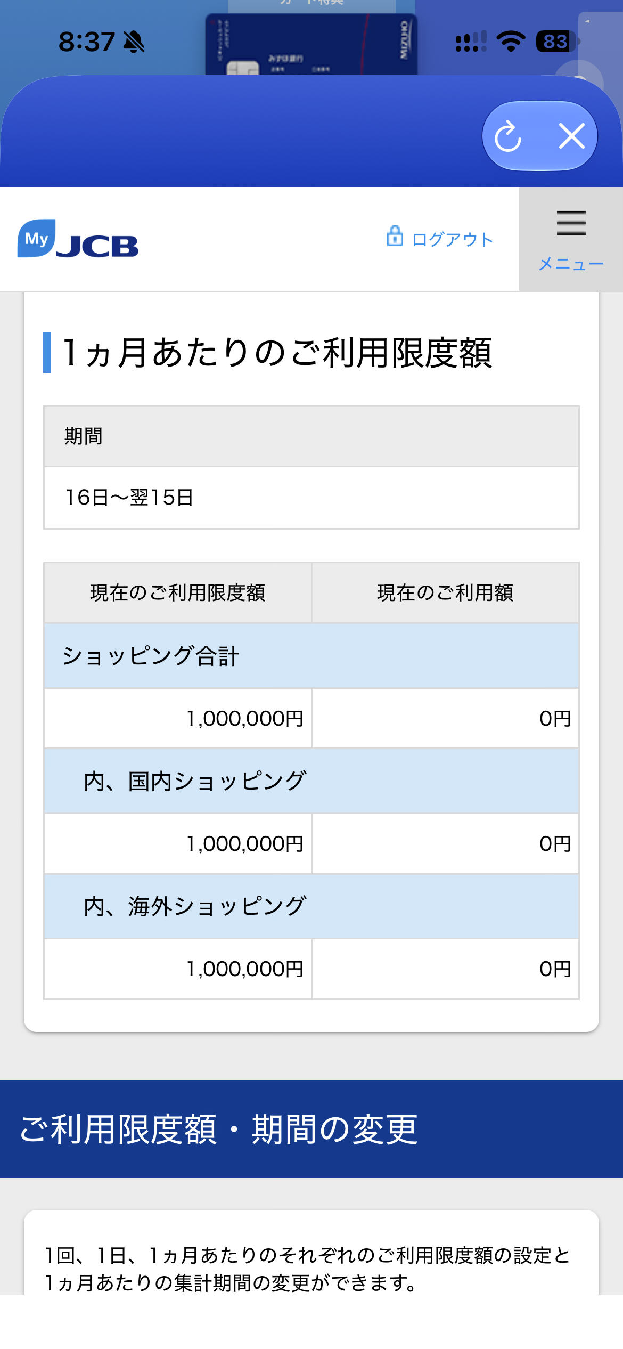Tap the 1ヵ月あたりのご利用限度額 heading
The height and width of the screenshot is (1349, 623).
tap(277, 353)
